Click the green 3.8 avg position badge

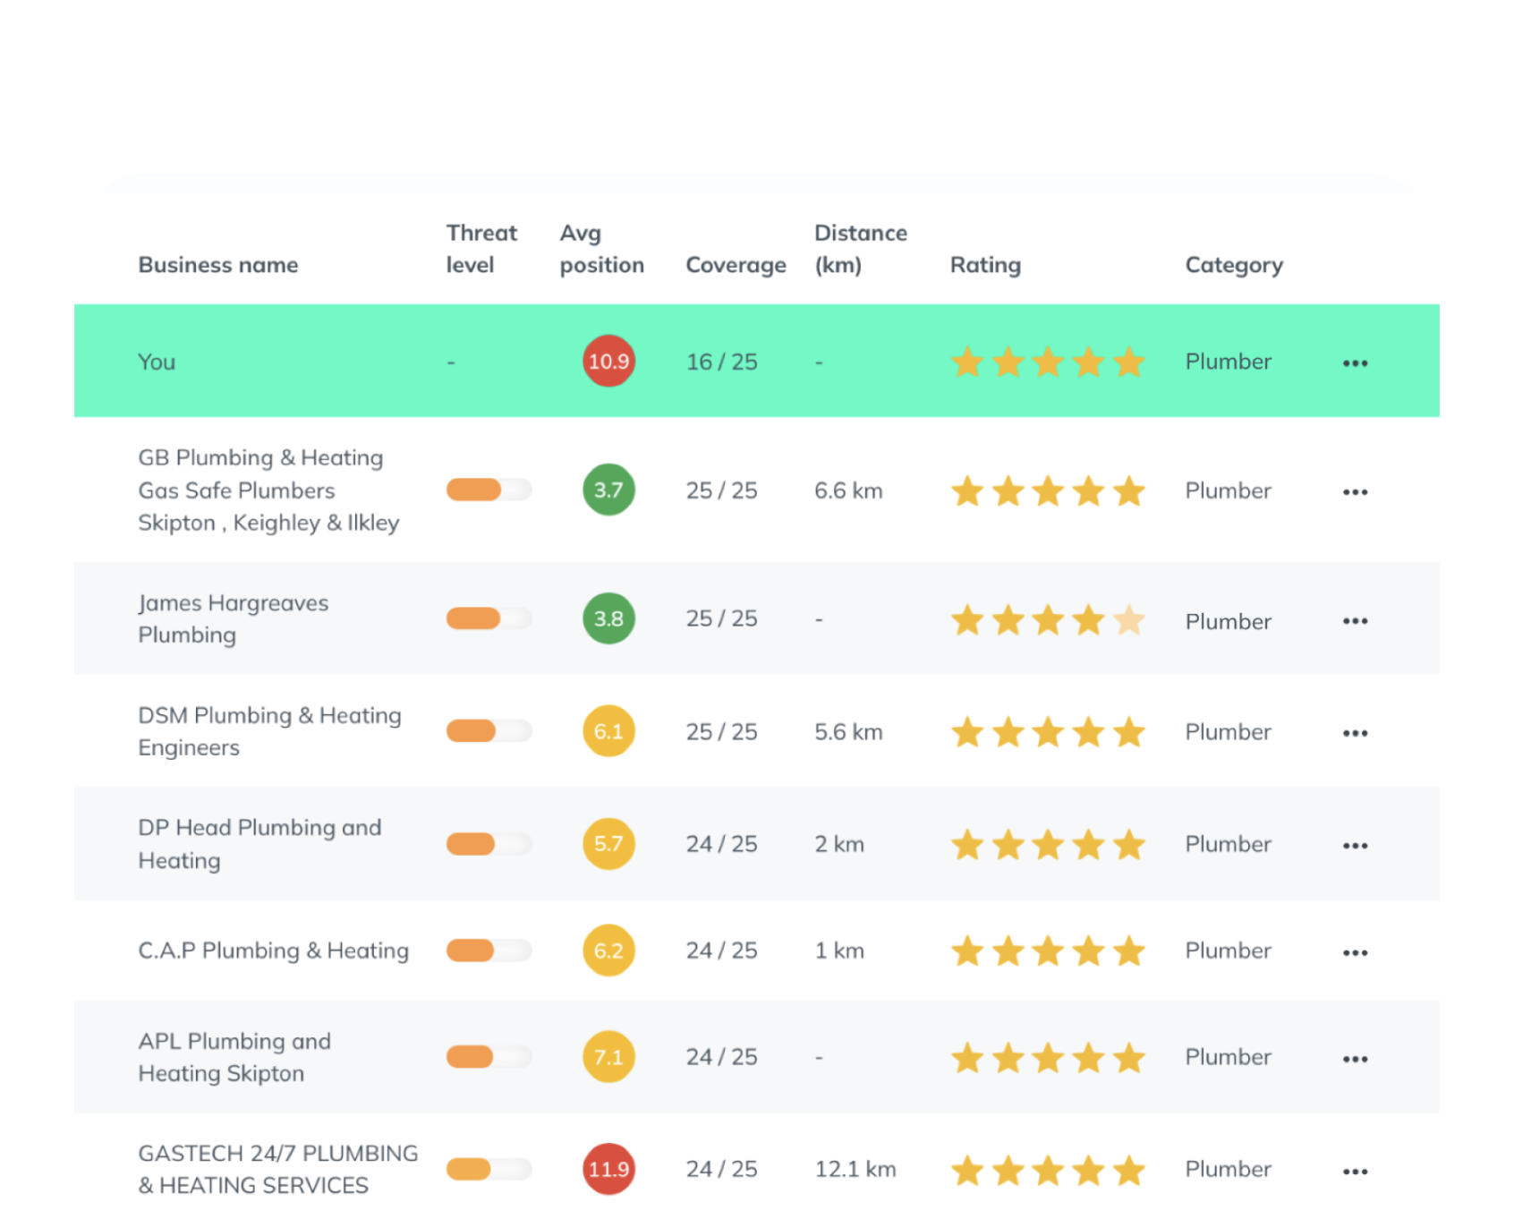(608, 618)
